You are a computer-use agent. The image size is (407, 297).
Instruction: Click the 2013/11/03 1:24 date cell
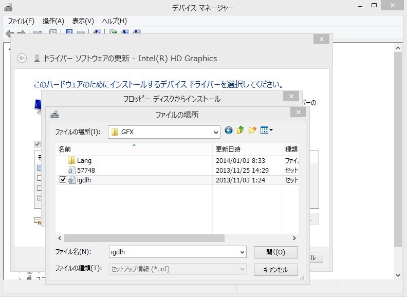click(x=240, y=180)
